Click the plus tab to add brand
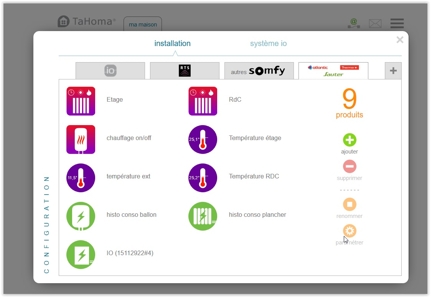442x297 pixels. click(393, 71)
